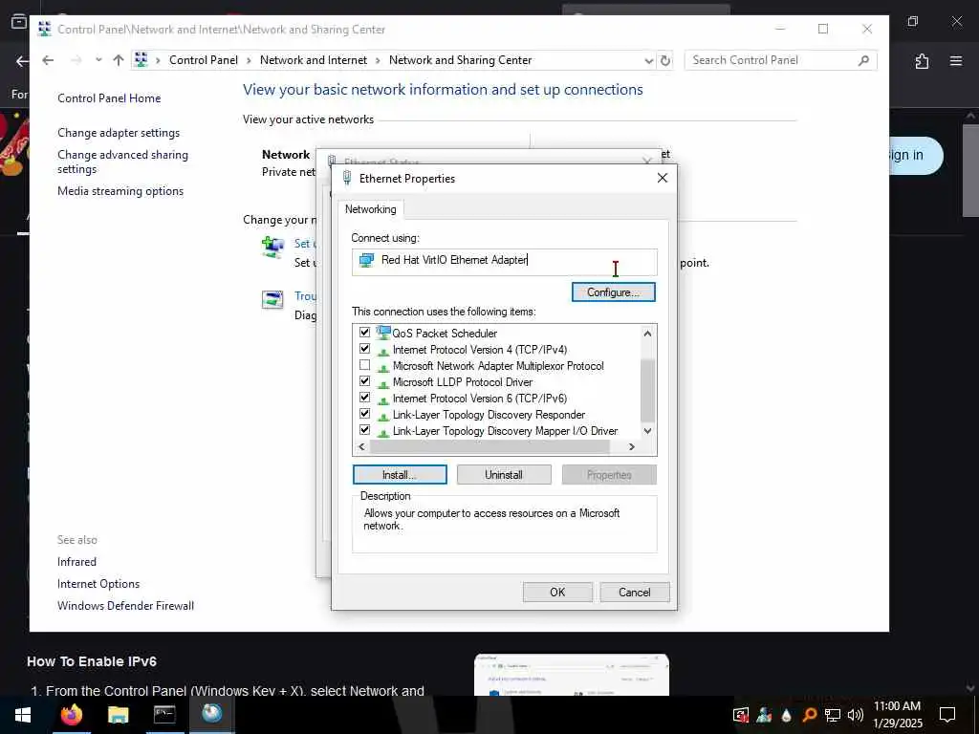
Task: Open the notification center icon
Action: [x=947, y=715]
